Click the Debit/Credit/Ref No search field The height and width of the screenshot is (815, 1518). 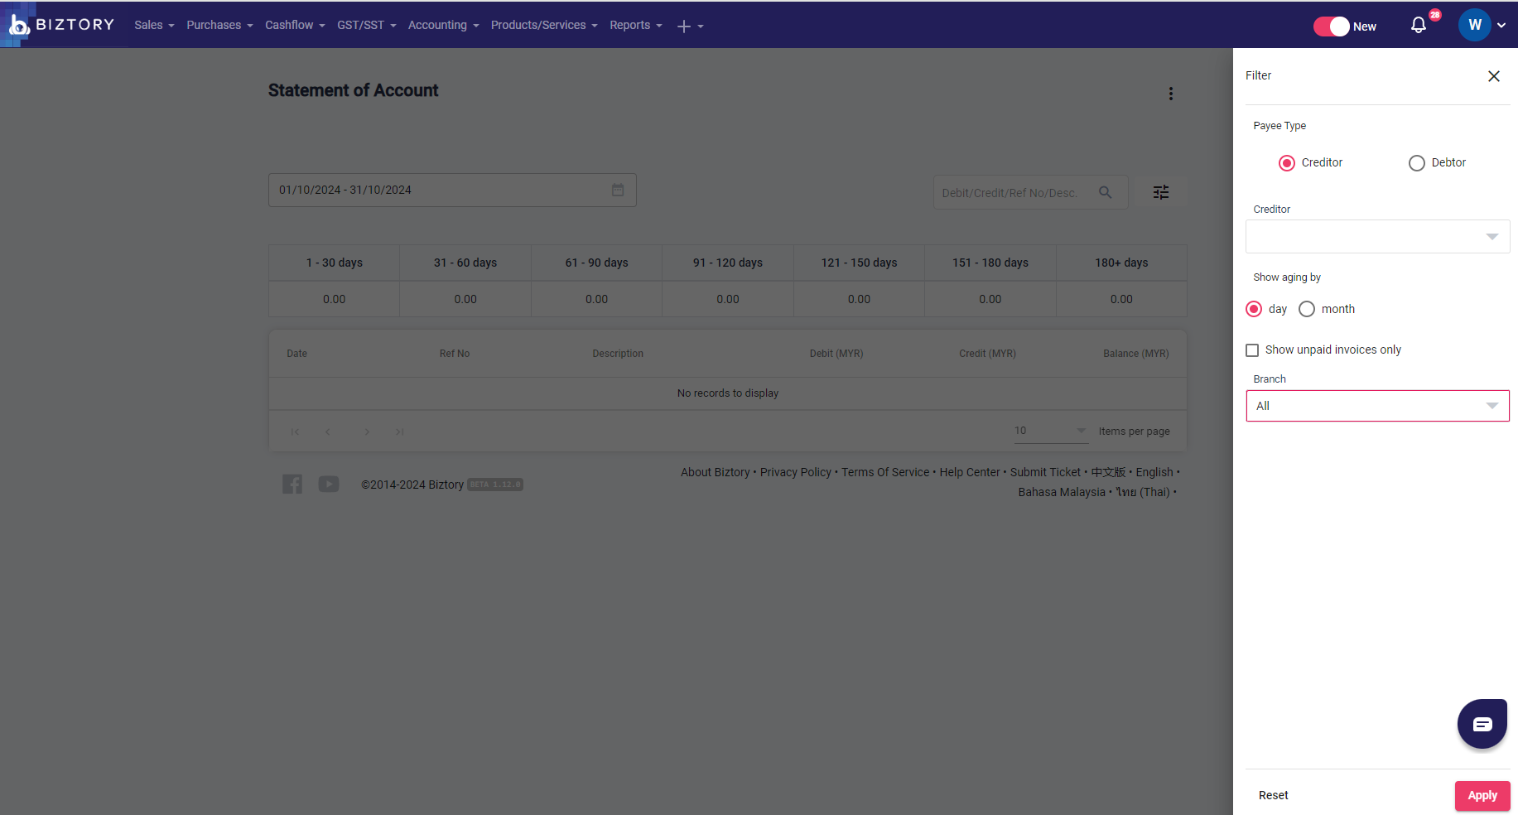pyautogui.click(x=1031, y=192)
